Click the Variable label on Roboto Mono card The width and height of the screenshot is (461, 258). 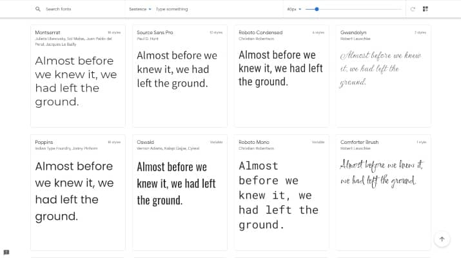click(x=318, y=142)
